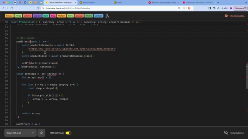Open the pinned orange square tab
This screenshot has width=248, height=139.
36,3
